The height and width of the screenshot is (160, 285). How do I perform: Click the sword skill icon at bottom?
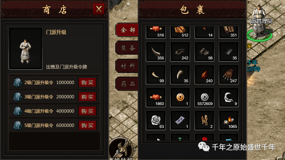(x=122, y=149)
